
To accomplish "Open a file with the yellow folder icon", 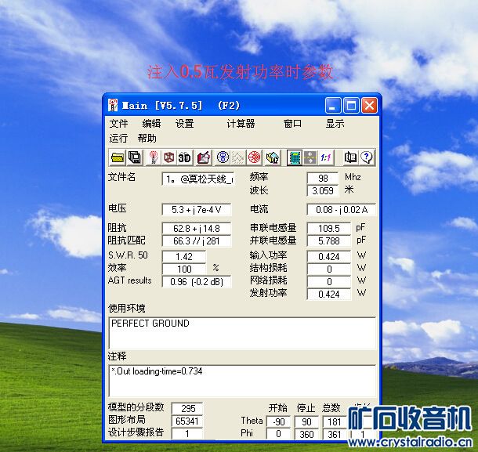I will (118, 157).
